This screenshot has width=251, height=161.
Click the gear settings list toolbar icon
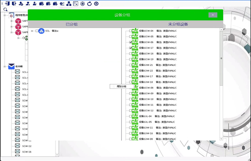pyautogui.click(x=62, y=4)
